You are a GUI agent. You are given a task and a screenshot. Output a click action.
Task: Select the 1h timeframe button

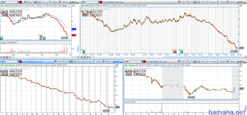pos(195,2)
